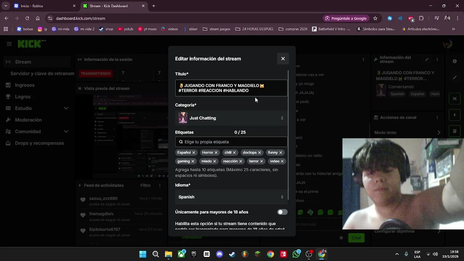Screen dimensions: 464x261
Task: Remove the doctops tag
Action: click(260, 153)
